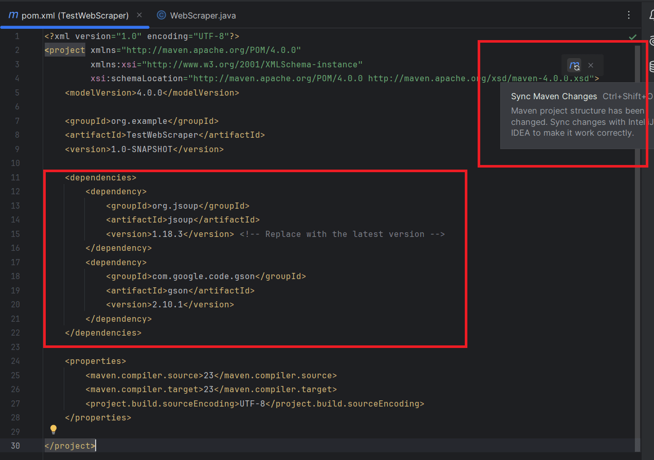Viewport: 654px width, 460px height.
Task: Click the closing </properties> tag
Action: 98,417
